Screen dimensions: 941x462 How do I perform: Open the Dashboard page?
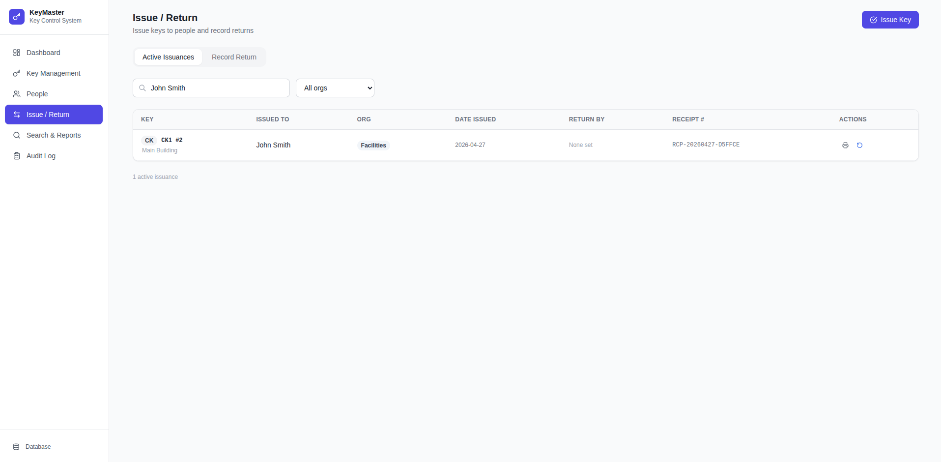(54, 53)
